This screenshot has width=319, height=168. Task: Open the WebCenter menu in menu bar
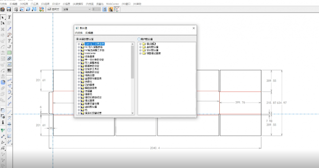coord(113,4)
